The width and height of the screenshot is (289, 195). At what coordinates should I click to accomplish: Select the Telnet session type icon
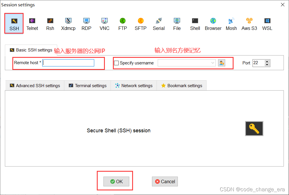click(32, 24)
